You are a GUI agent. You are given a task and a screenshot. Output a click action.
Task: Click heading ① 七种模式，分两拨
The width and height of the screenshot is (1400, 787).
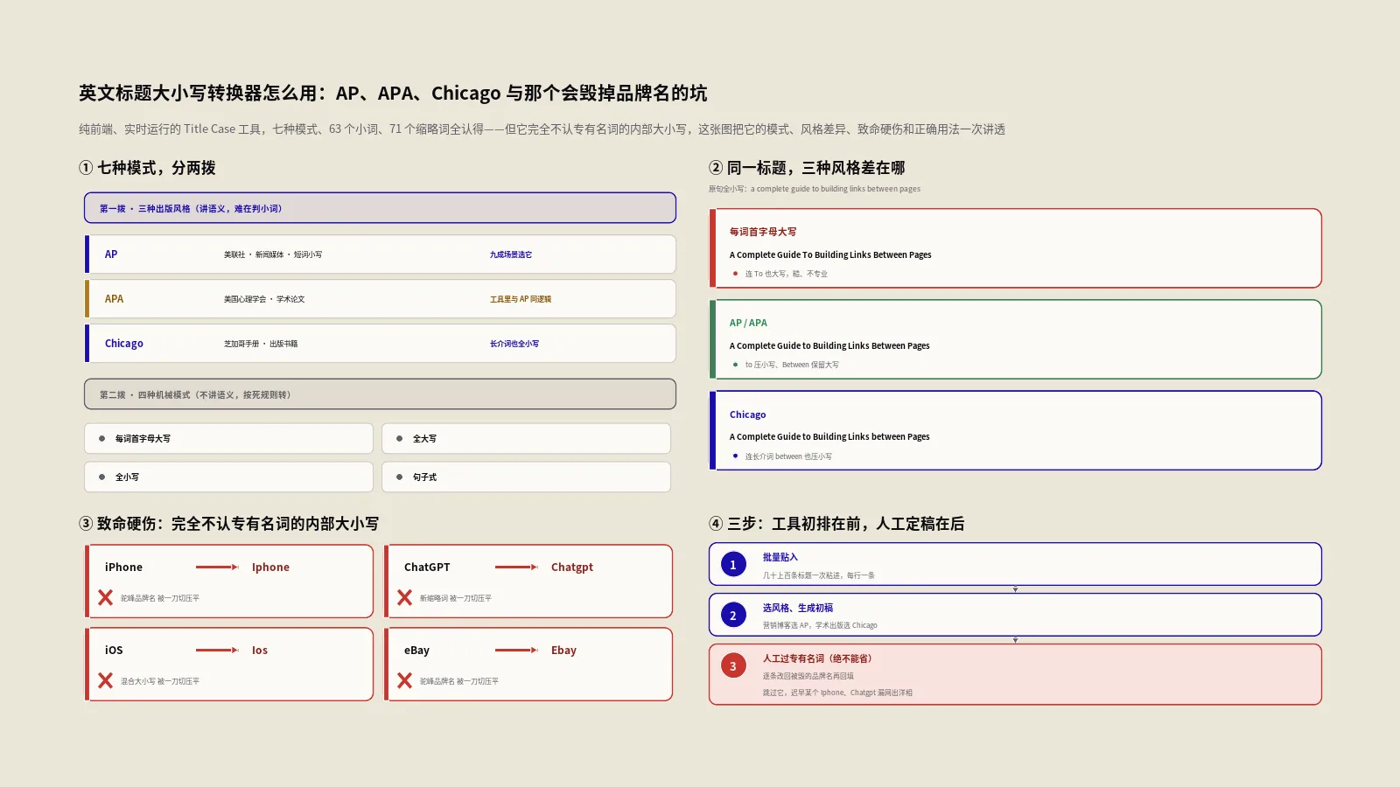(x=147, y=168)
